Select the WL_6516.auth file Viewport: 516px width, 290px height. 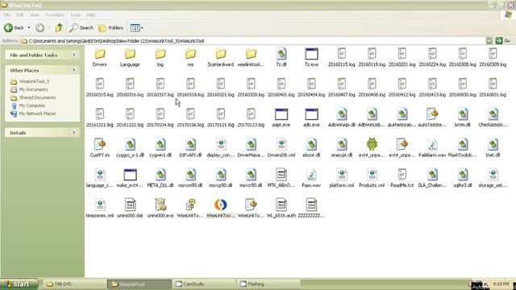(x=281, y=209)
